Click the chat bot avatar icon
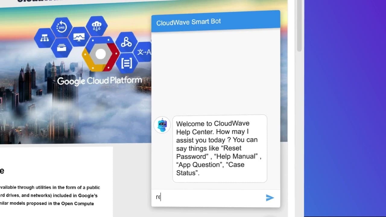 (162, 125)
